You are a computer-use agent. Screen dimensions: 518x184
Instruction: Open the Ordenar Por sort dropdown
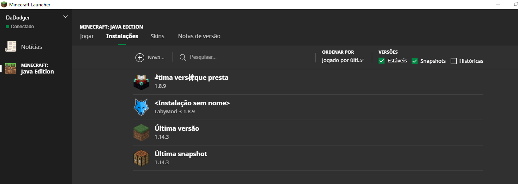click(x=343, y=60)
